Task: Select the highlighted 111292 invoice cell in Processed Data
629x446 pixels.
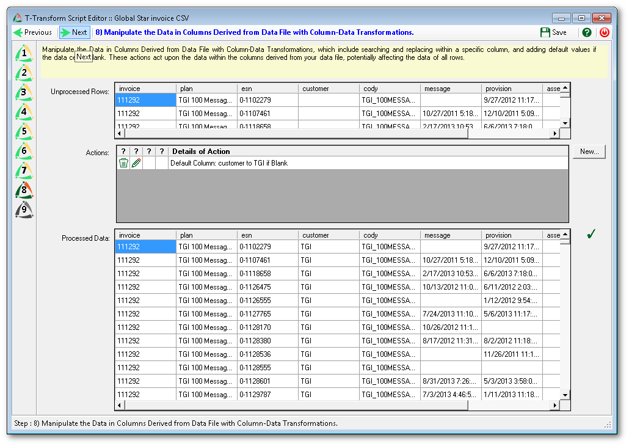Action: (x=145, y=247)
